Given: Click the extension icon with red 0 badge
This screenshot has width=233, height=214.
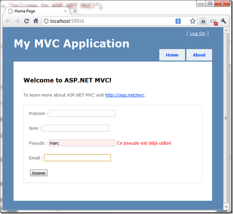Looking at the screenshot, I should click(214, 22).
